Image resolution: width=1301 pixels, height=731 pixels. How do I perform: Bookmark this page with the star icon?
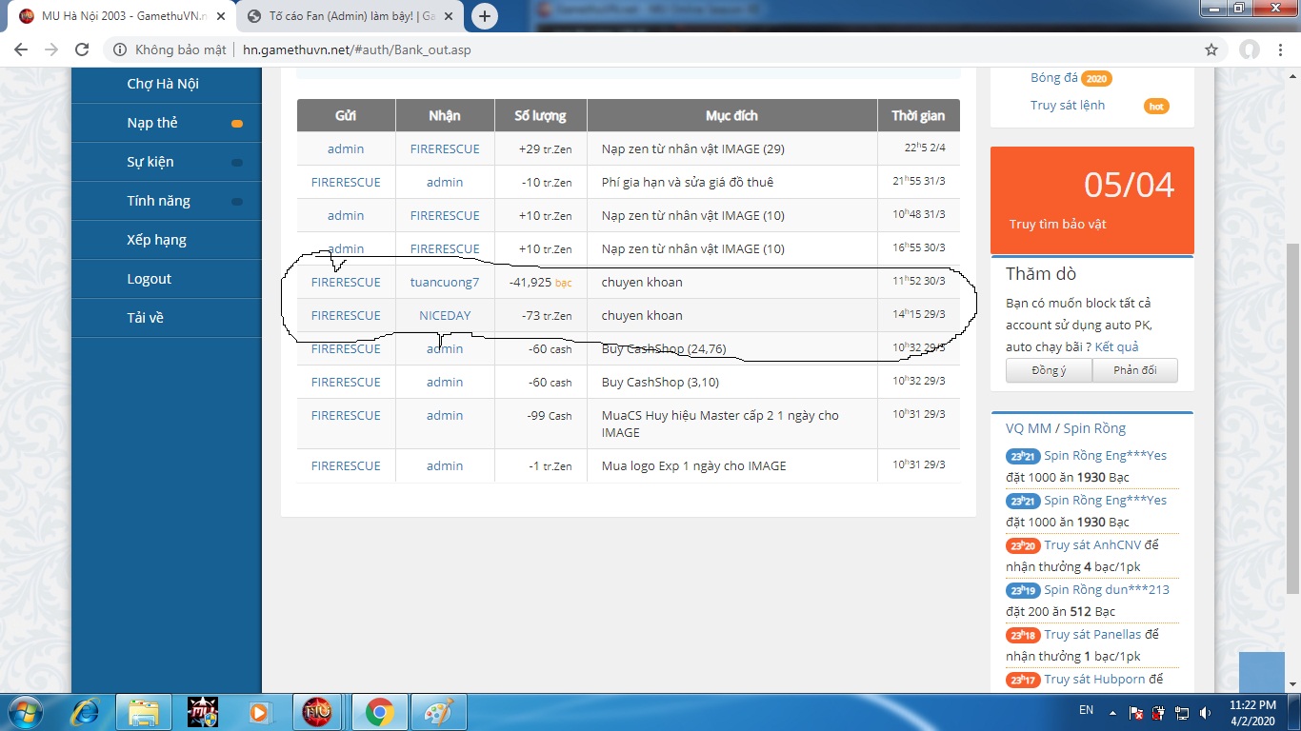[x=1211, y=49]
